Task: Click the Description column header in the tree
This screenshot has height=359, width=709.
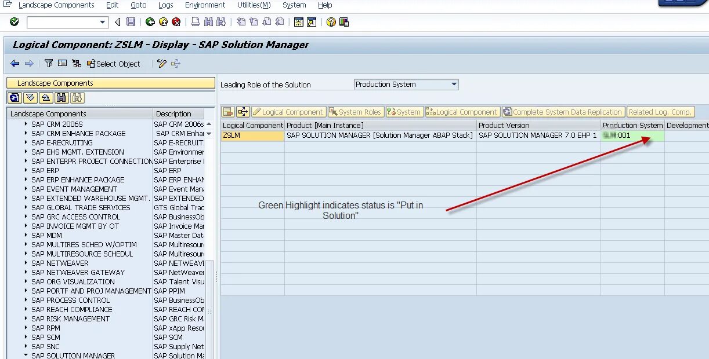Action: (179, 113)
